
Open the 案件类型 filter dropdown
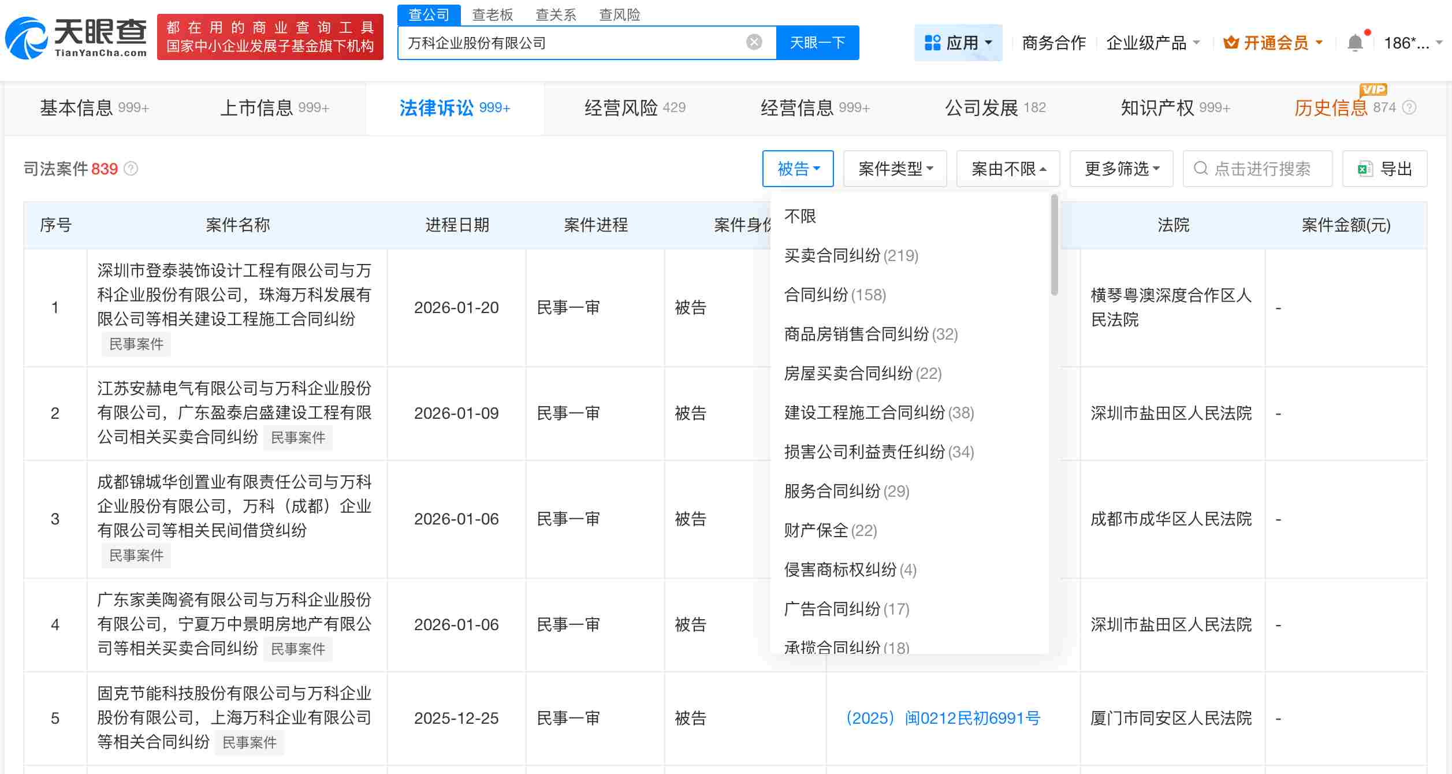(x=895, y=169)
